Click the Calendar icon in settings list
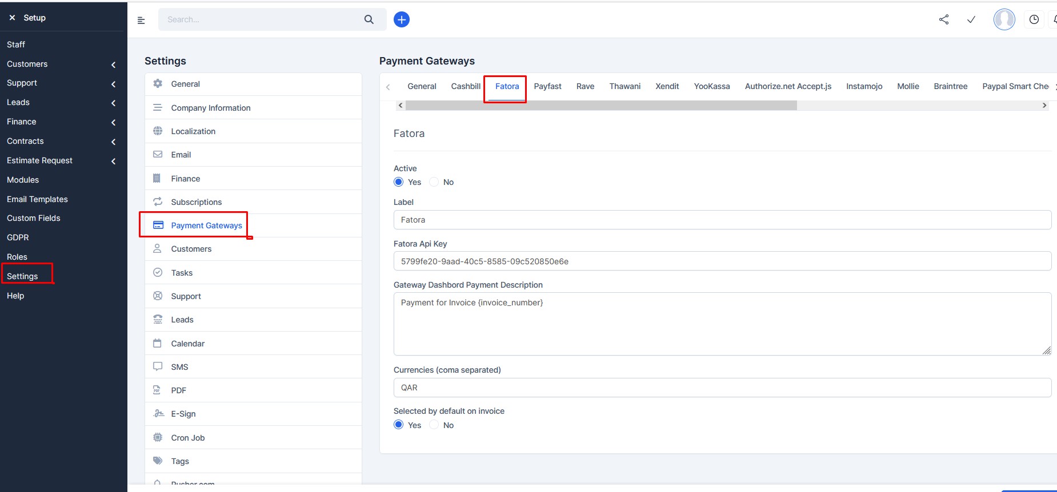 coord(157,343)
